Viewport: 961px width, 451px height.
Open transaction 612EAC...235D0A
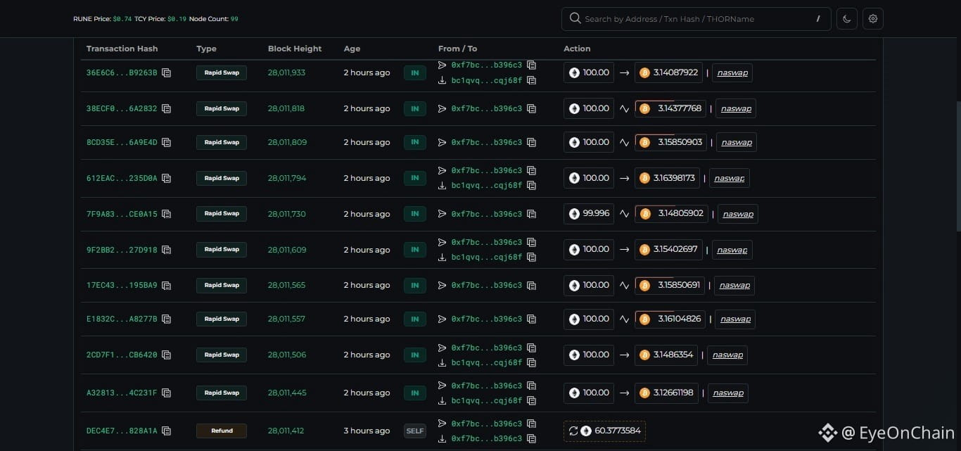coord(122,178)
